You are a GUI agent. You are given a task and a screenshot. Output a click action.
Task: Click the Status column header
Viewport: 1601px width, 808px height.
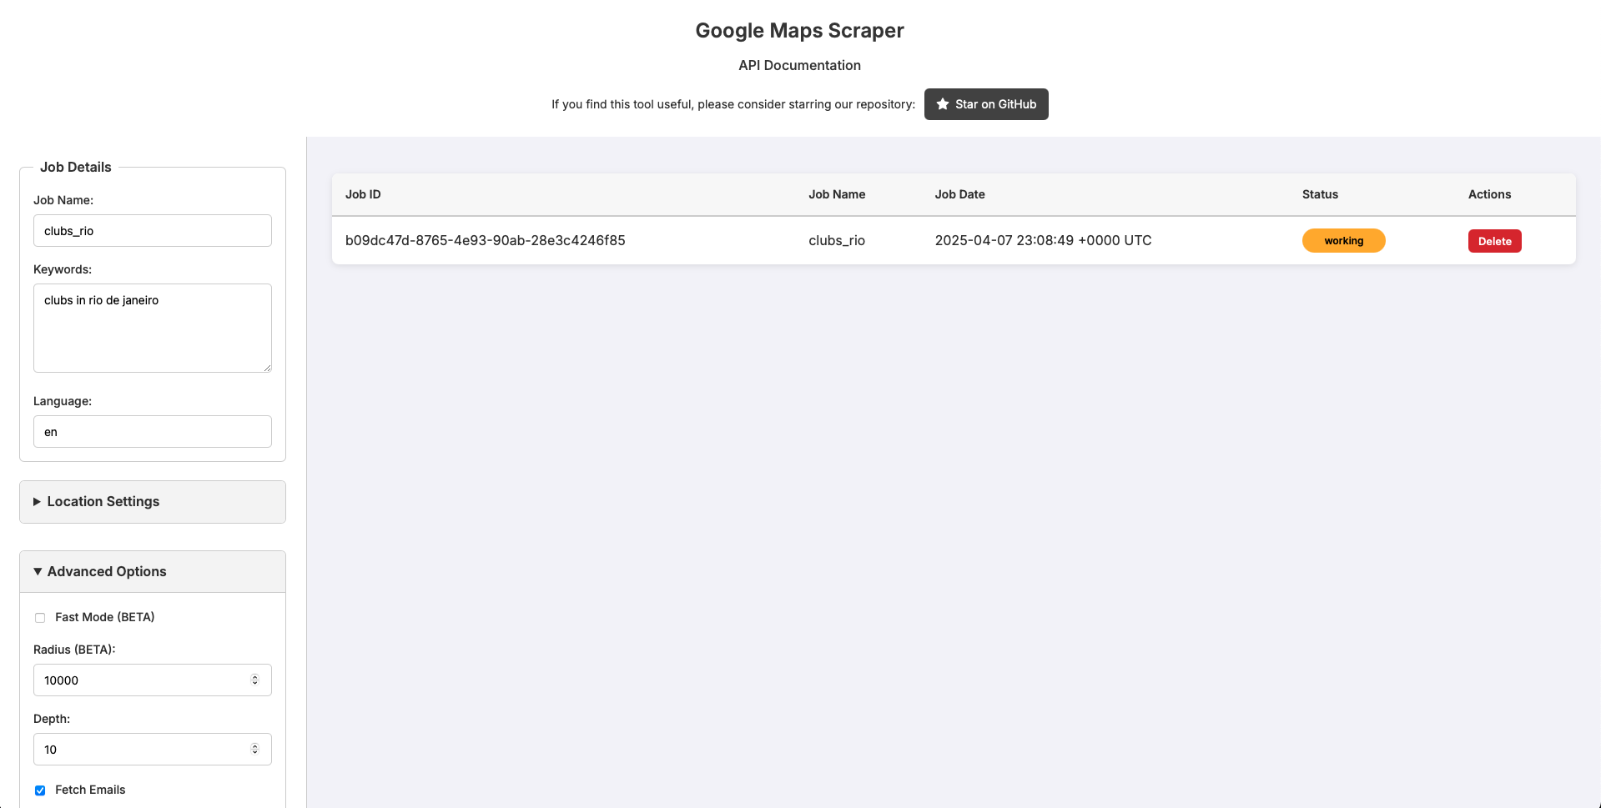tap(1320, 194)
